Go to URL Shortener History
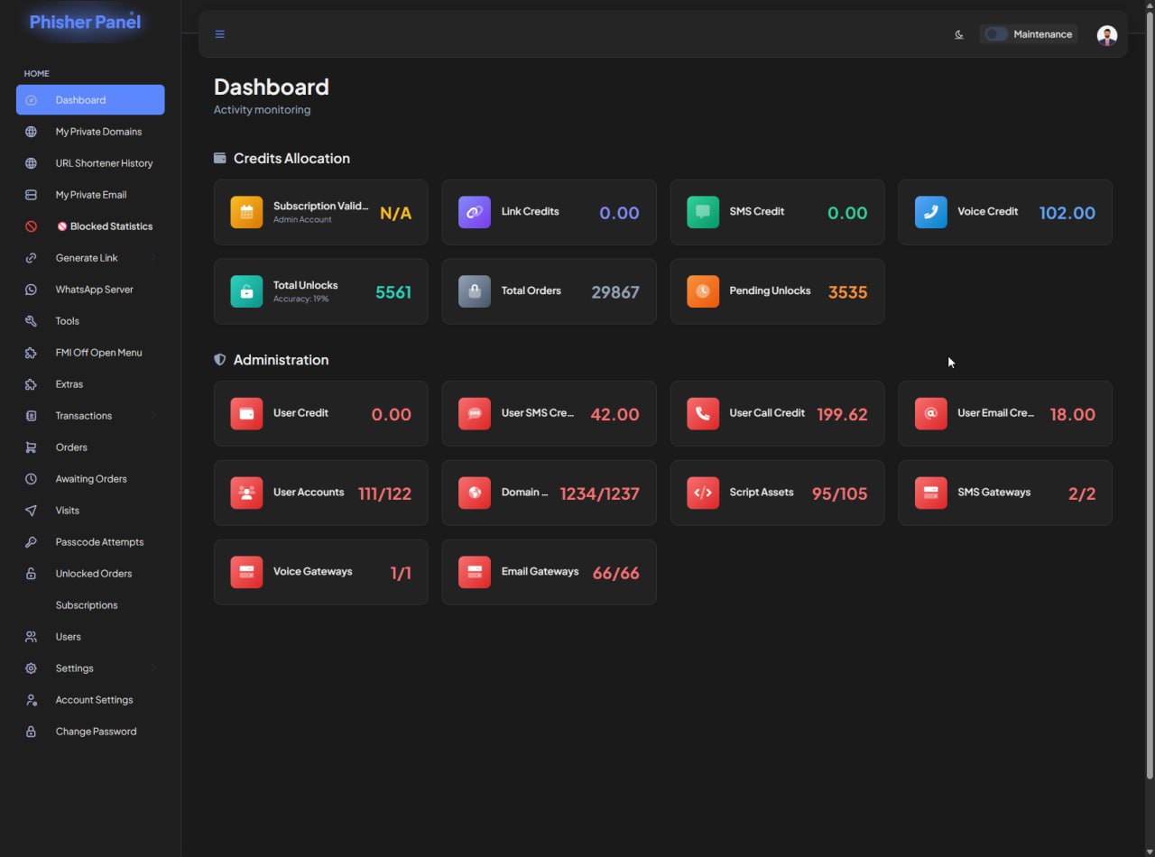The image size is (1155, 857). coord(104,163)
